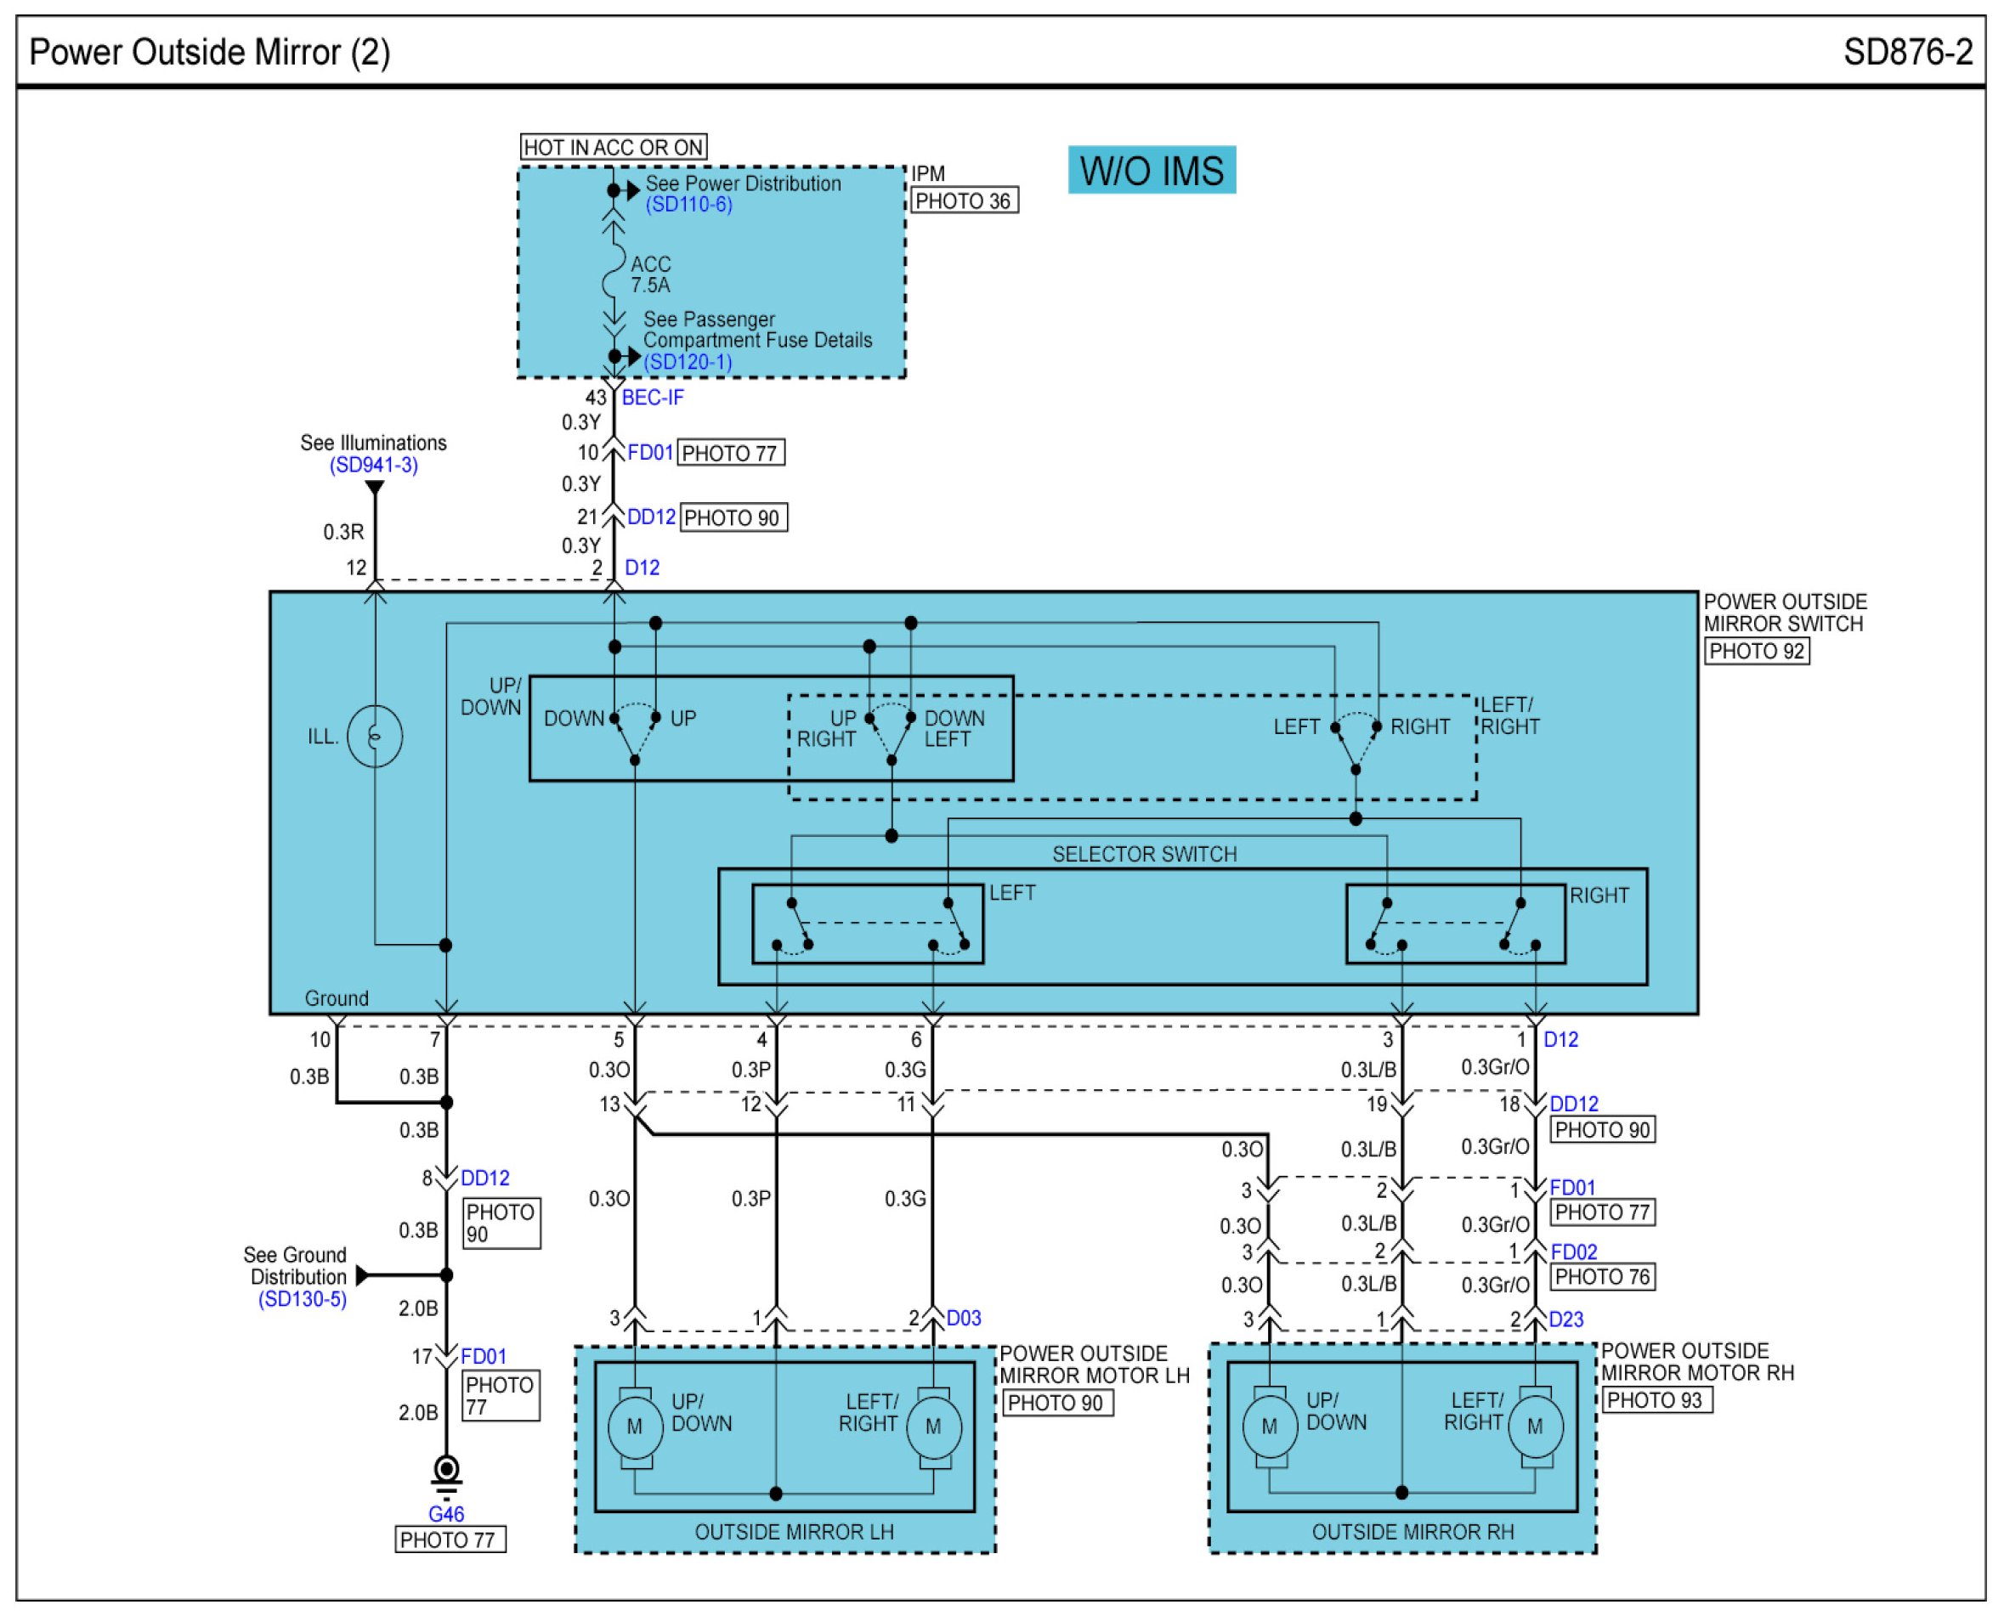This screenshot has height=1616, width=2004.
Task: Click the BEC-IF connector label
Action: tap(652, 398)
